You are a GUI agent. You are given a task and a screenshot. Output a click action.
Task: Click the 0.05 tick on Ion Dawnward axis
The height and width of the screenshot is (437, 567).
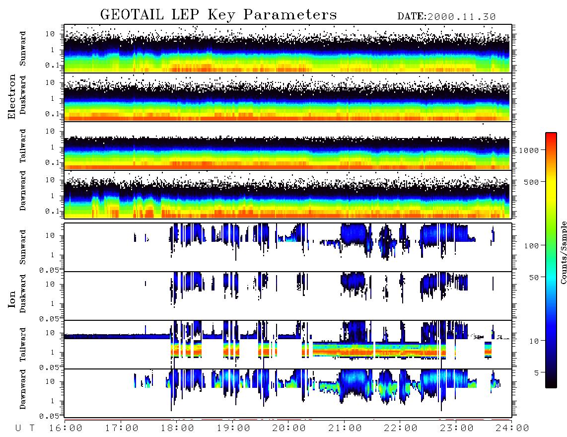coord(49,416)
